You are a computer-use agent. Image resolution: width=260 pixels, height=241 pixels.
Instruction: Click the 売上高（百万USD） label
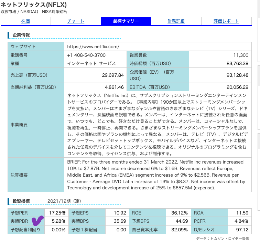pos(29,75)
